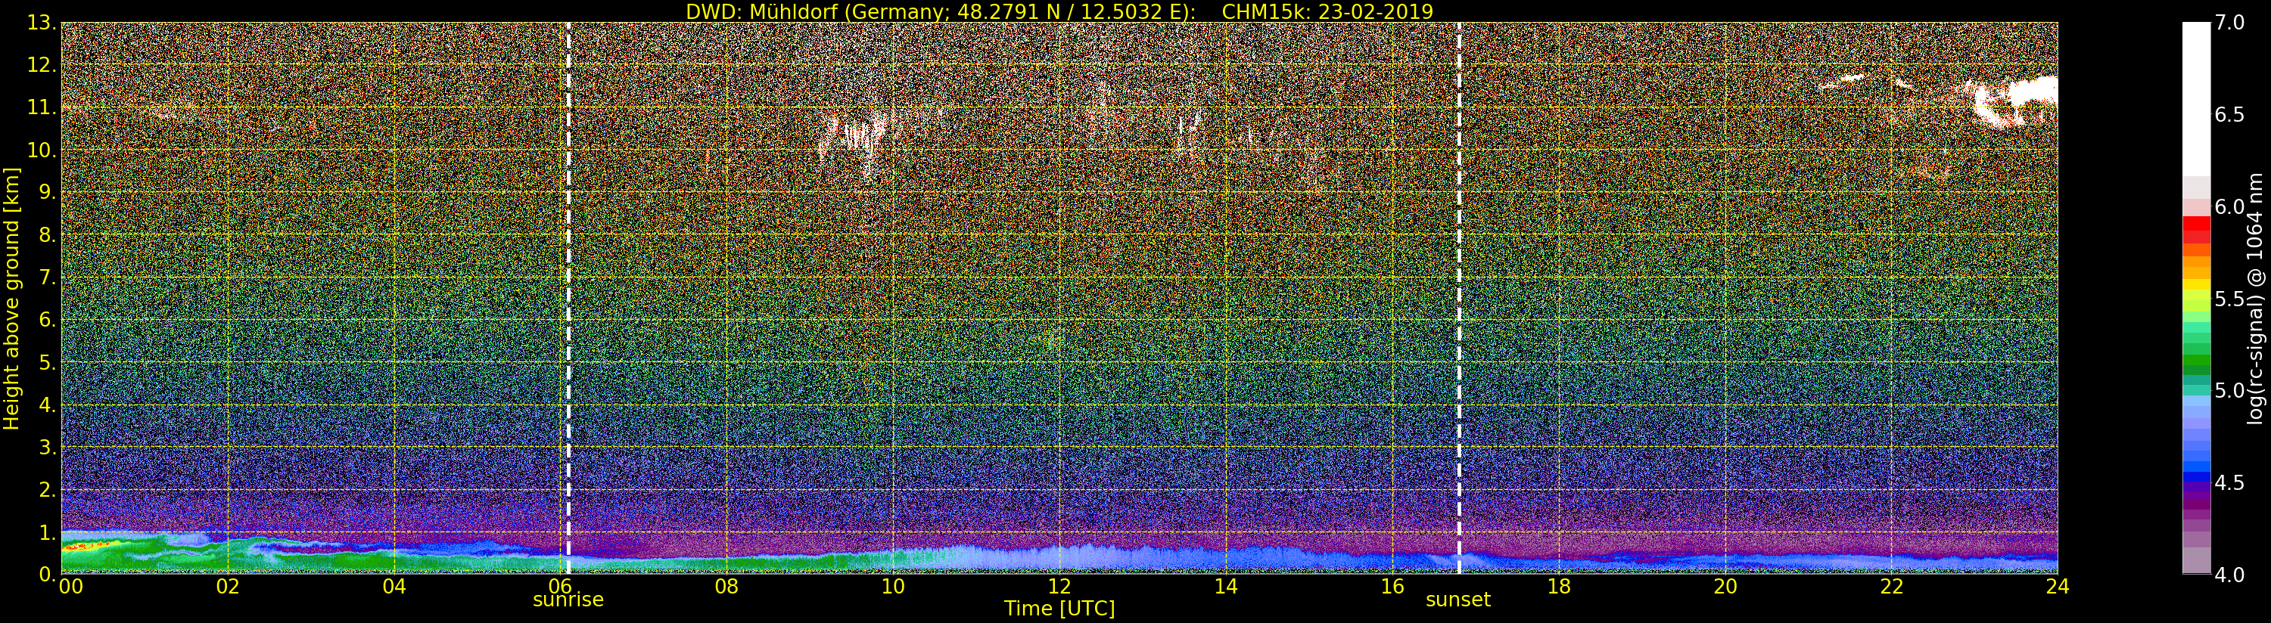Click the '00' tick on the time axis

tap(70, 586)
